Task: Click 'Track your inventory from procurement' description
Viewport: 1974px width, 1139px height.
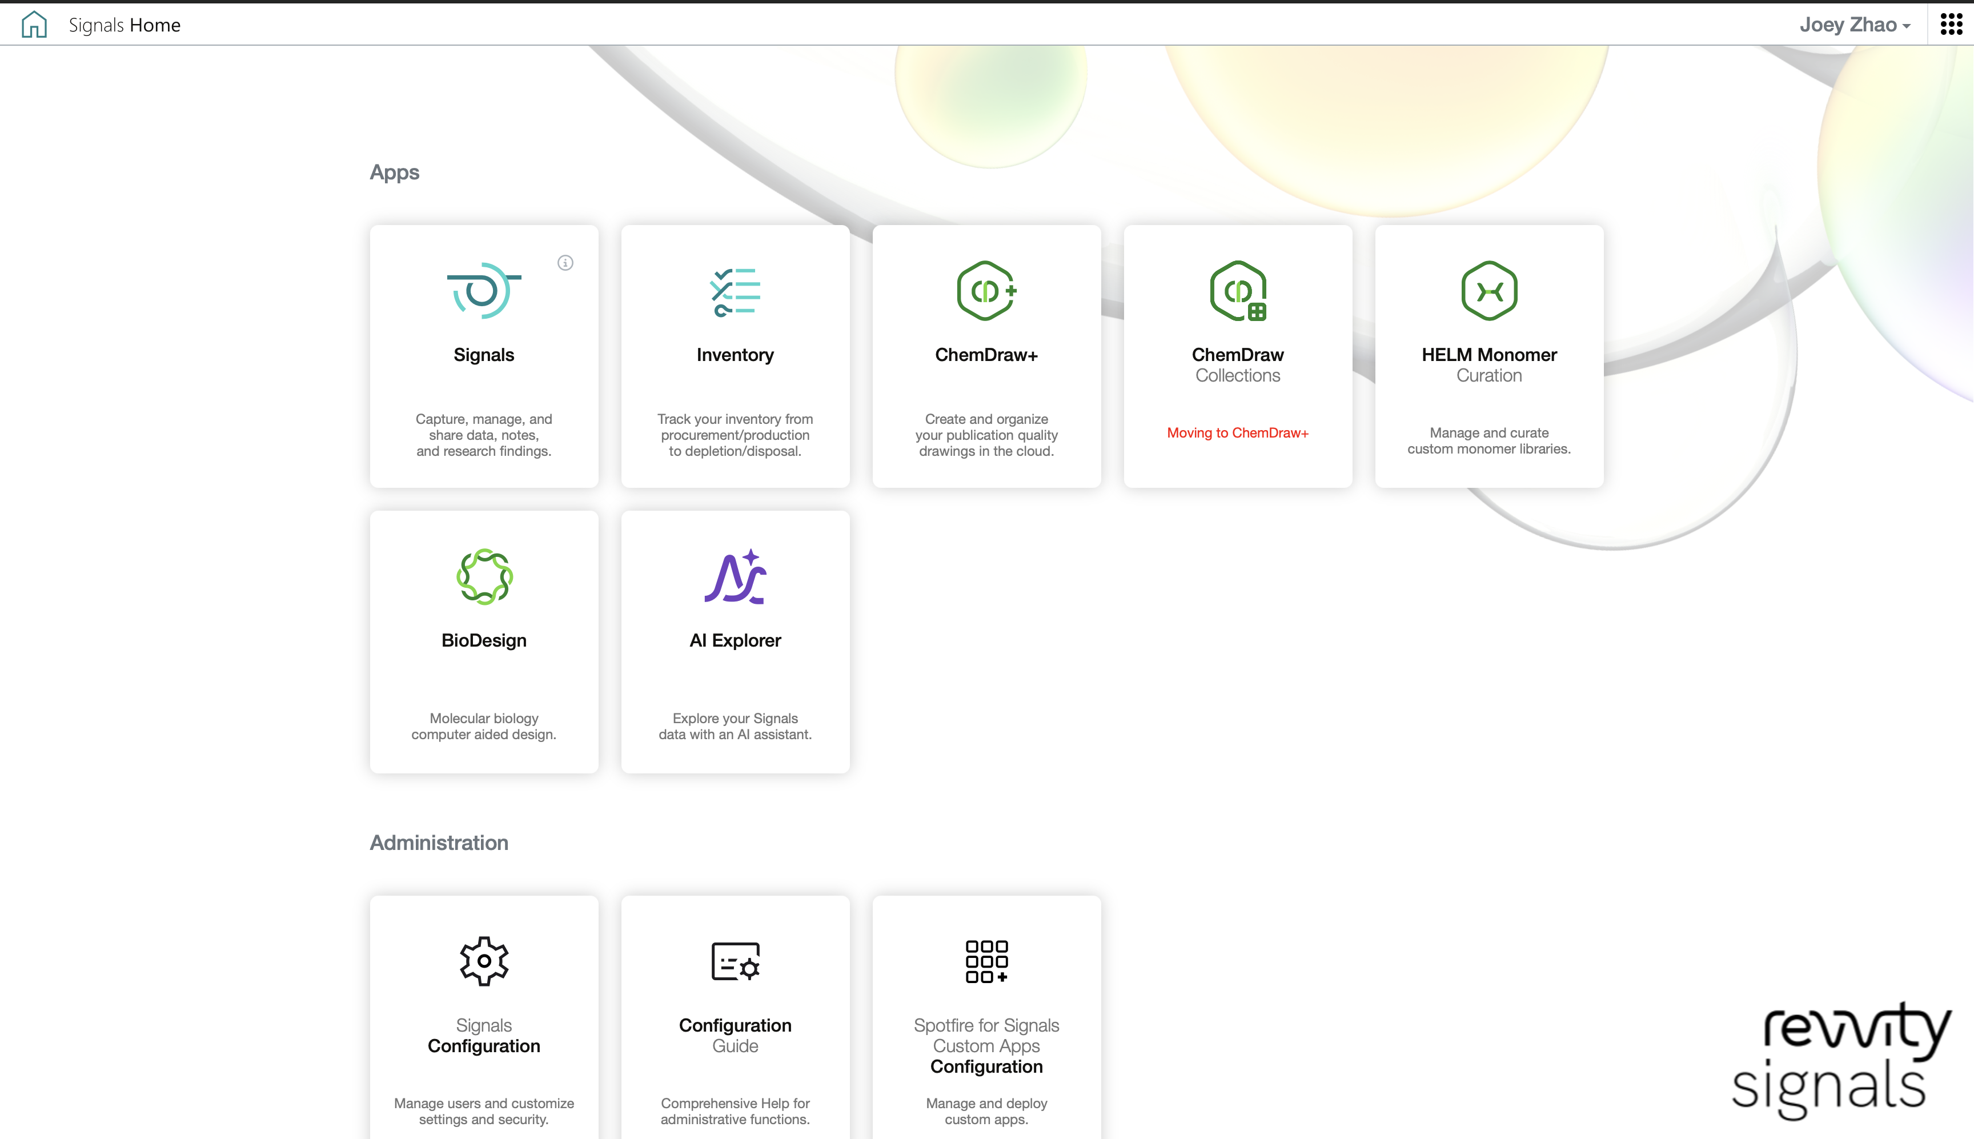Action: click(735, 435)
